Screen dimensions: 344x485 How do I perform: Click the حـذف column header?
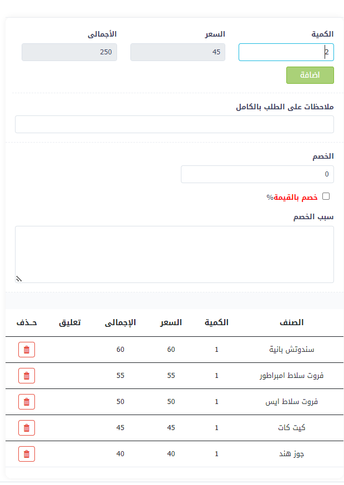point(27,322)
